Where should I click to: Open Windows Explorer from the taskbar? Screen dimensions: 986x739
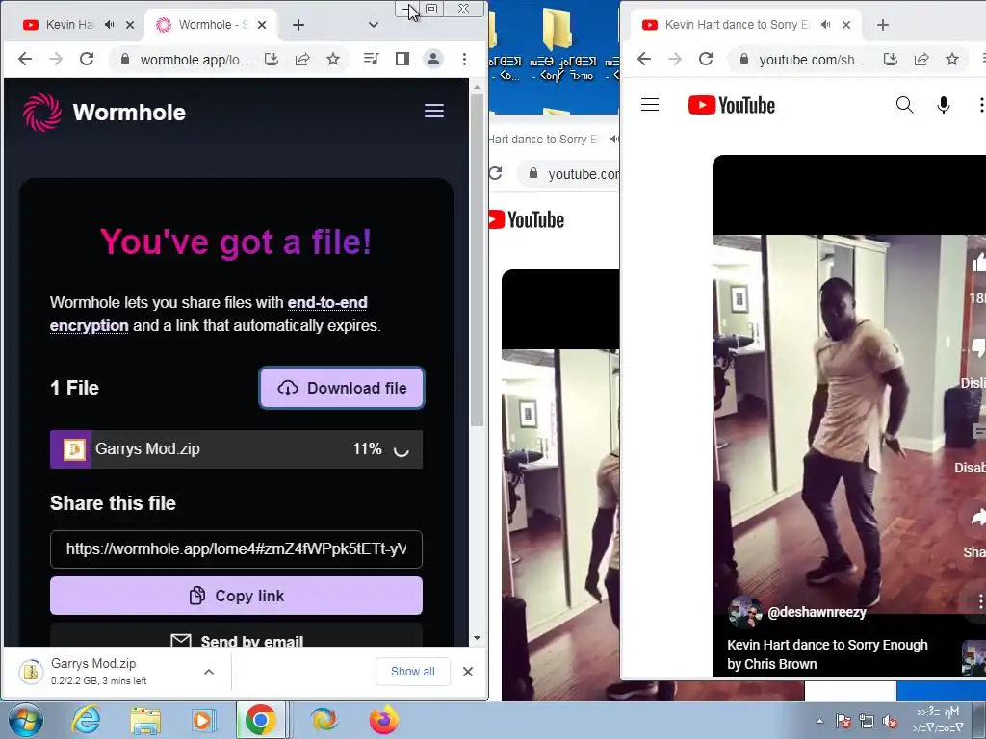(144, 720)
